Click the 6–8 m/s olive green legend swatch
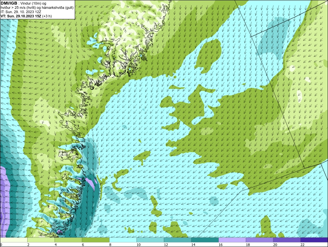The width and height of the screenshot is (328, 247). (96, 240)
